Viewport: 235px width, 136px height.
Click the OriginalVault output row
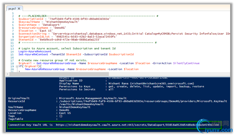tap(67, 98)
